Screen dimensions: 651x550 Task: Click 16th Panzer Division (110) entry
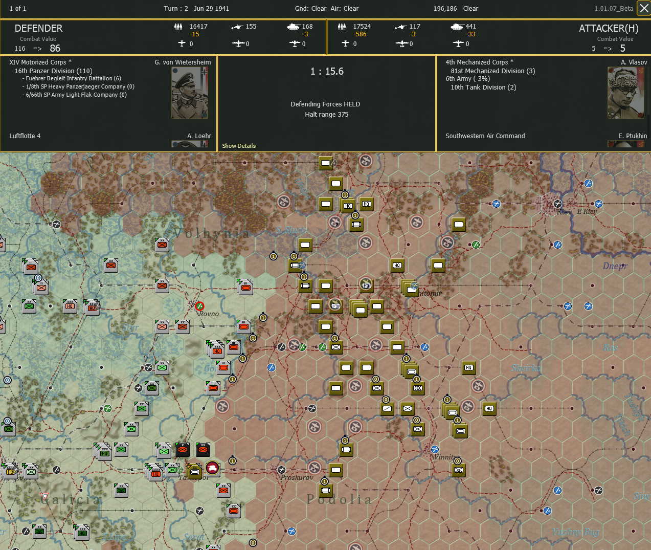click(54, 71)
